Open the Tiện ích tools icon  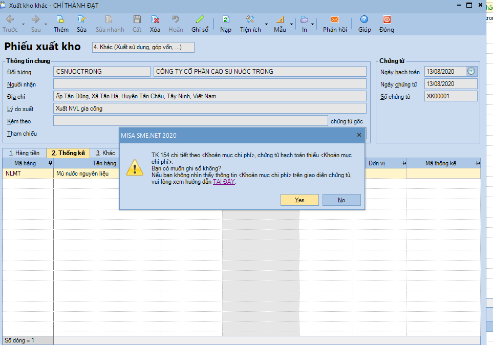pos(250,20)
